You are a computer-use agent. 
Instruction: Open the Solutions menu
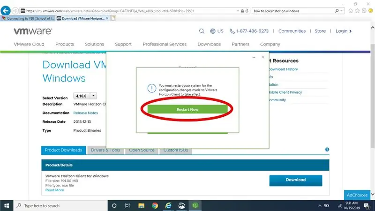(x=94, y=44)
